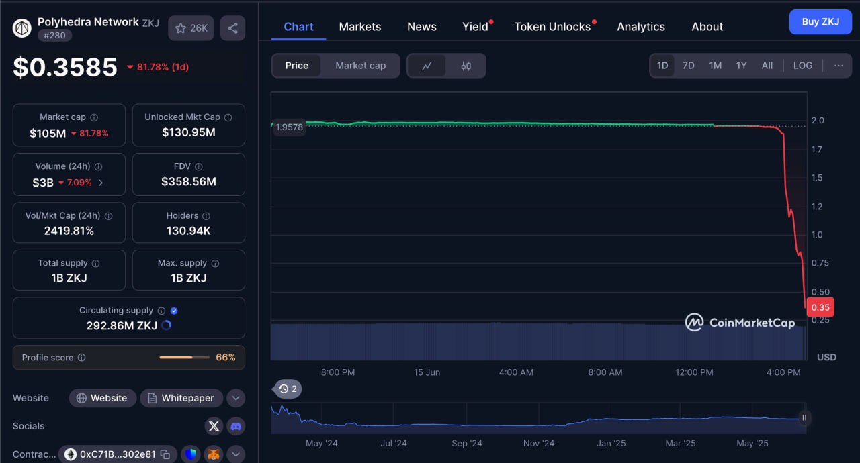Click the history events marker showing 2
Viewport: 860px width, 463px height.
(288, 389)
